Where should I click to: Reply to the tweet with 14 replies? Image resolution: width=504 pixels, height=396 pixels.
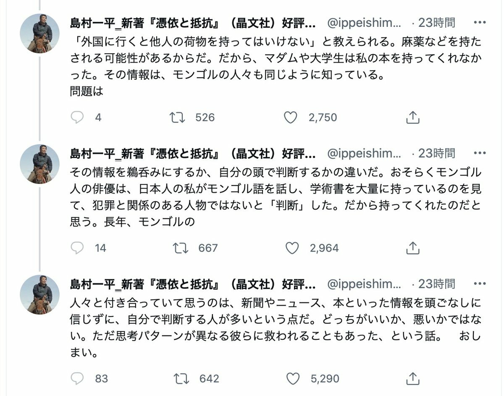point(77,248)
